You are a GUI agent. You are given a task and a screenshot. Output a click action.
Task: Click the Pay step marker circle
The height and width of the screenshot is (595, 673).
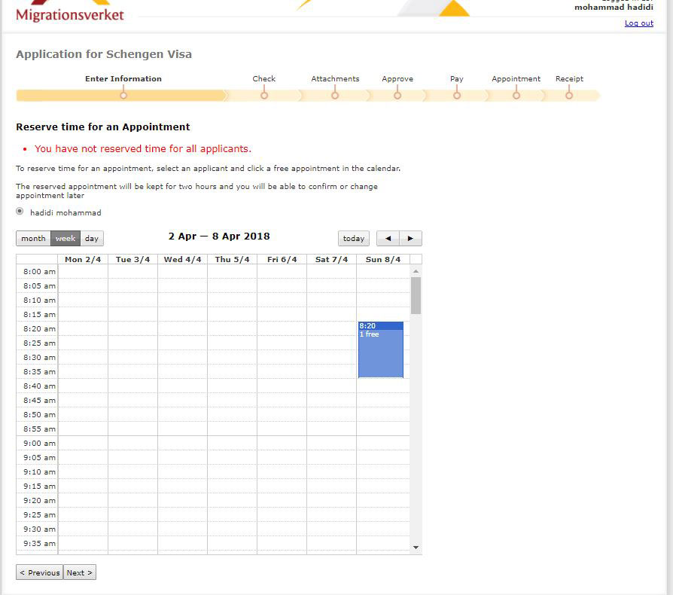coord(457,96)
